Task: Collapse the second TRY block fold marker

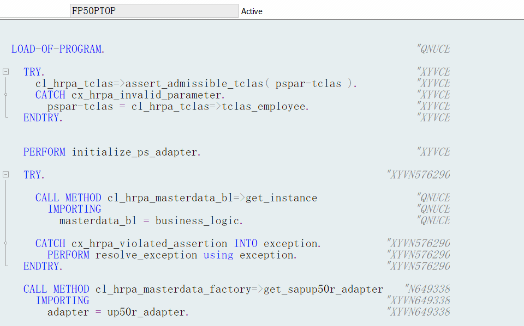Action: 5,175
